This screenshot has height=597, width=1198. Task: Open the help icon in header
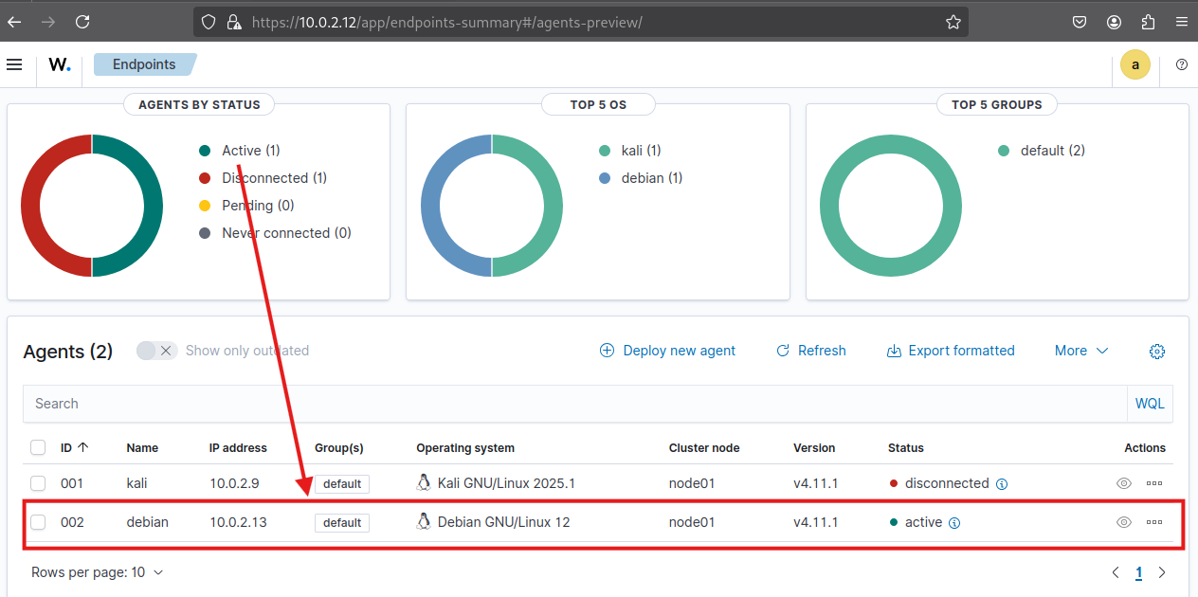(x=1181, y=64)
